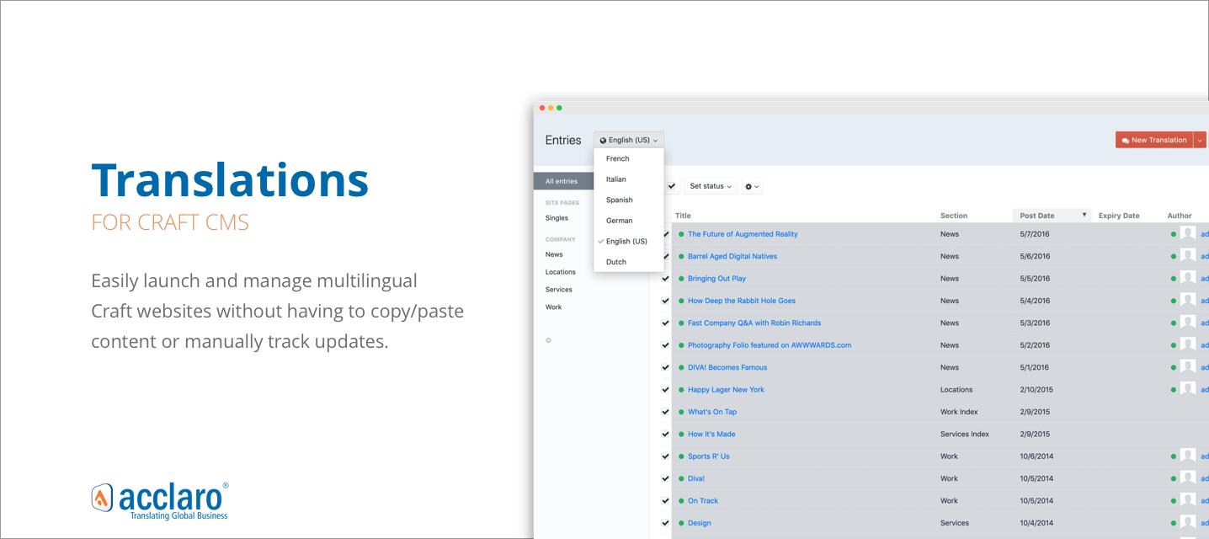Uncheck the Photography Folio row checkbox

coord(665,345)
